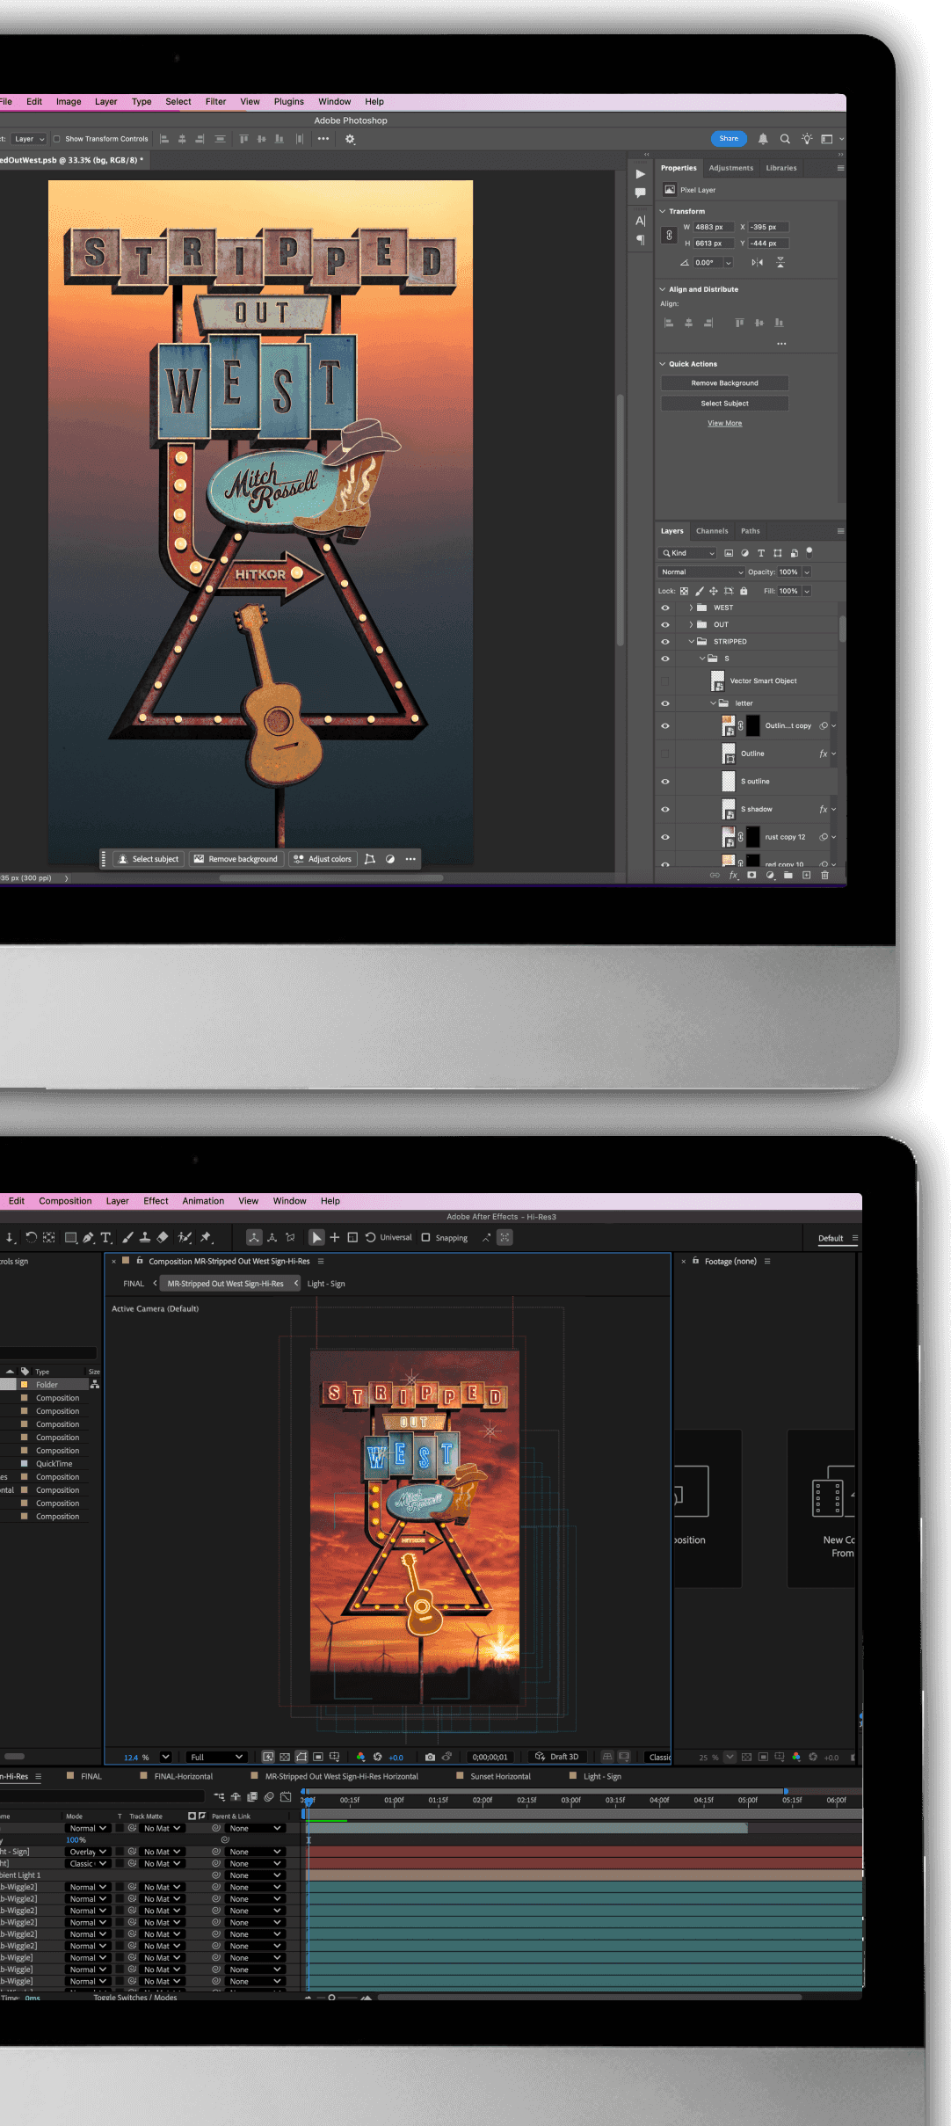
Task: Expand the WEST layer group
Action: (x=691, y=608)
